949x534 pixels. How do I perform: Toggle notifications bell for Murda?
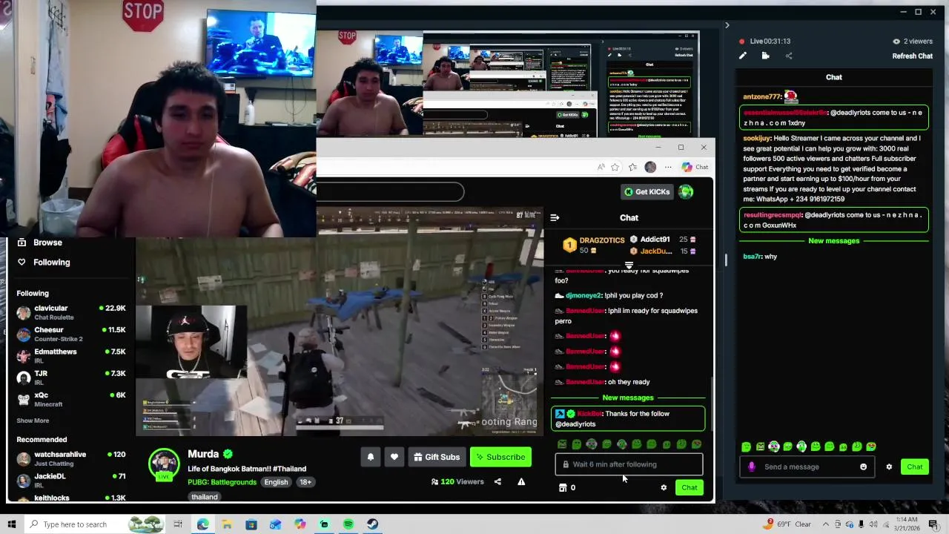point(371,457)
